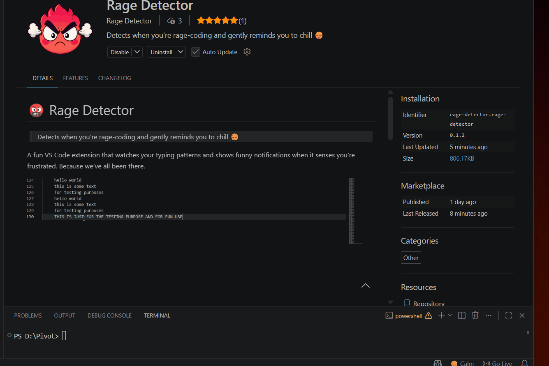
Task: Click readme scrollbar down arrow
Action: pyautogui.click(x=390, y=302)
